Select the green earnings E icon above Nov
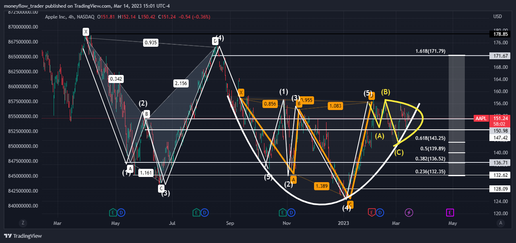 [283, 212]
